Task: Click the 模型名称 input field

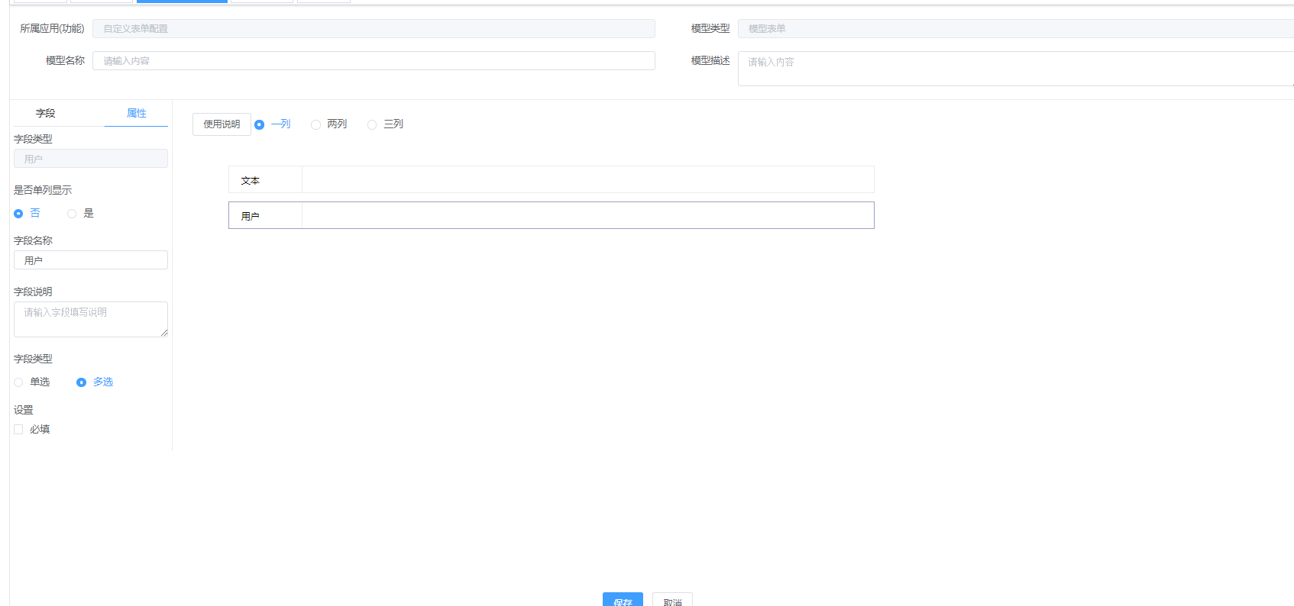Action: [x=374, y=61]
